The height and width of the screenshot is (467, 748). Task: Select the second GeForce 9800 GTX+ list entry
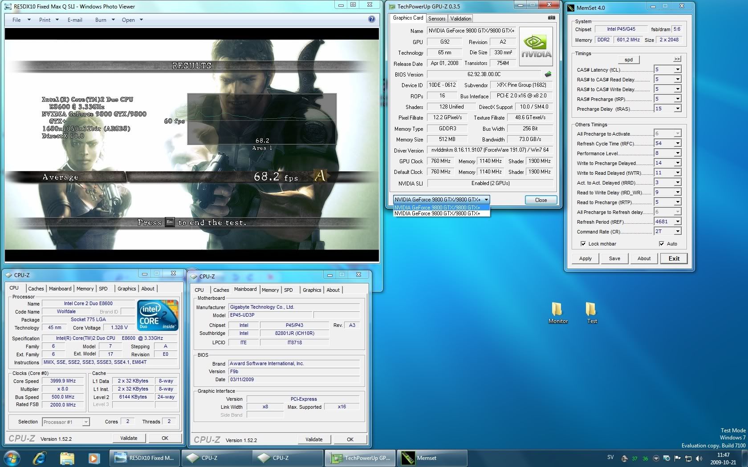[x=442, y=213]
